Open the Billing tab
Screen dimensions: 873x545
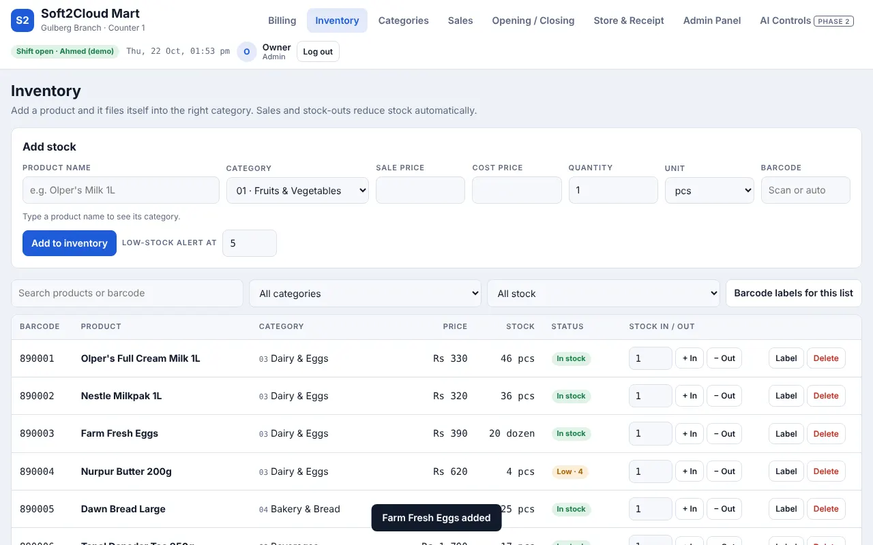coord(282,20)
